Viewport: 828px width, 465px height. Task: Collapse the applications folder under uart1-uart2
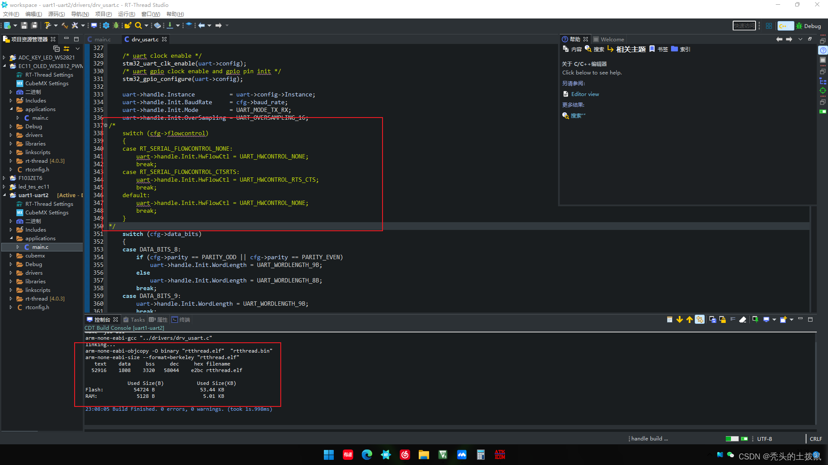click(x=12, y=238)
